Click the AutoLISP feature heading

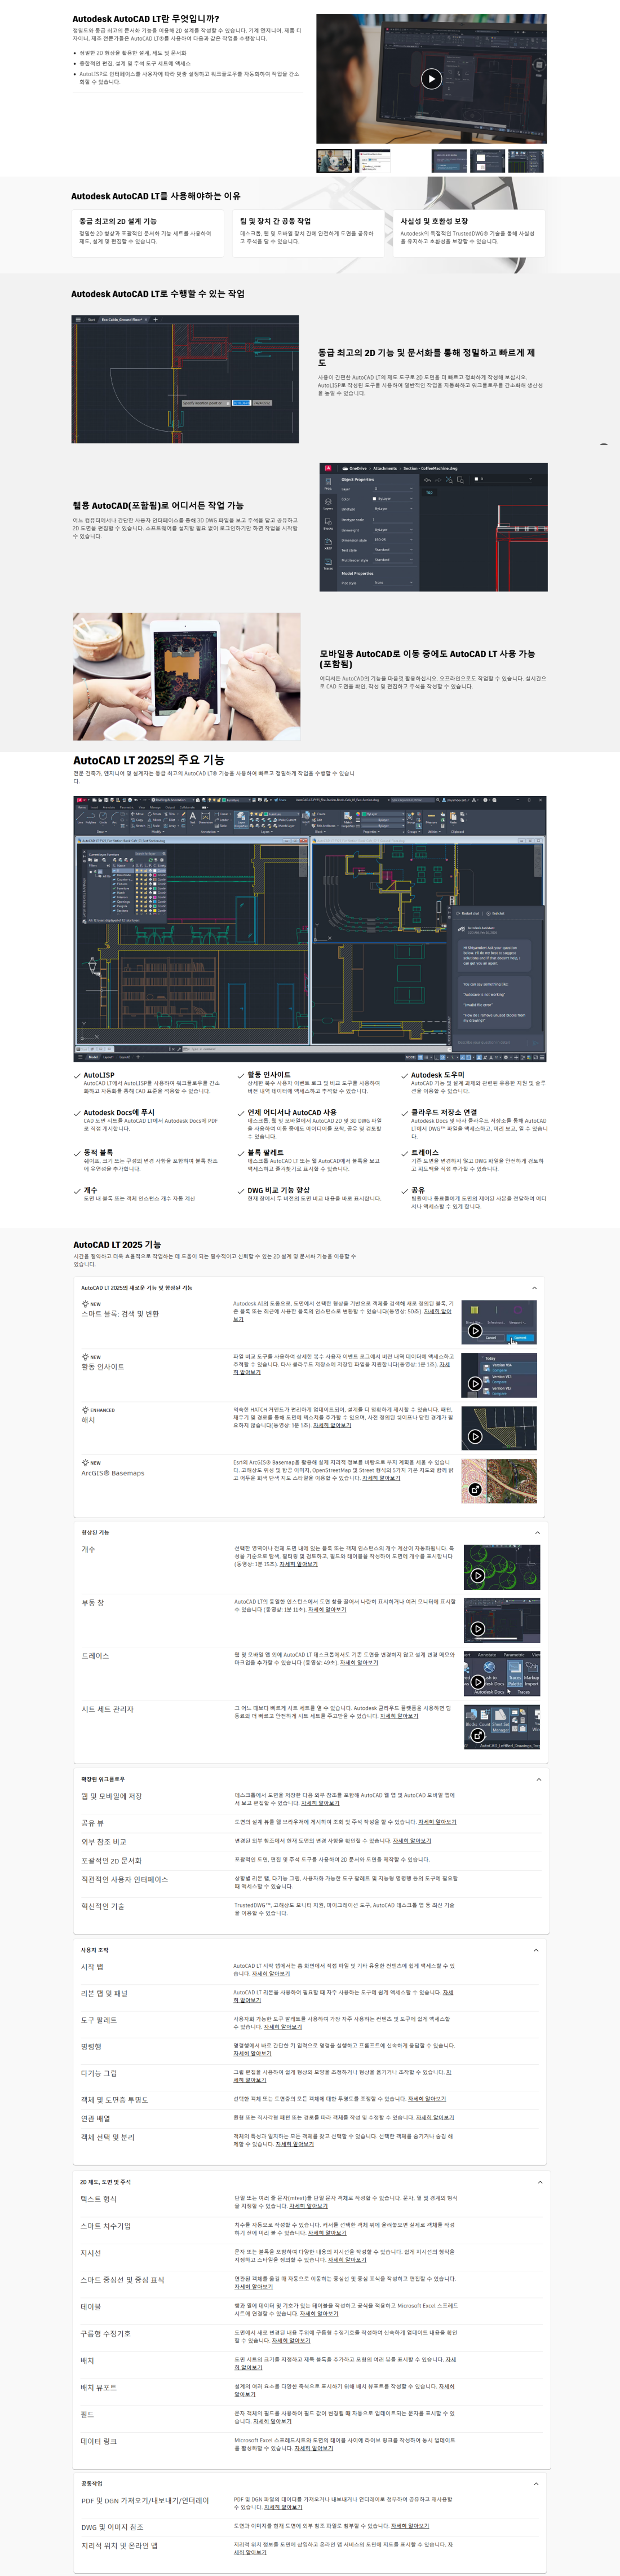tap(99, 1075)
